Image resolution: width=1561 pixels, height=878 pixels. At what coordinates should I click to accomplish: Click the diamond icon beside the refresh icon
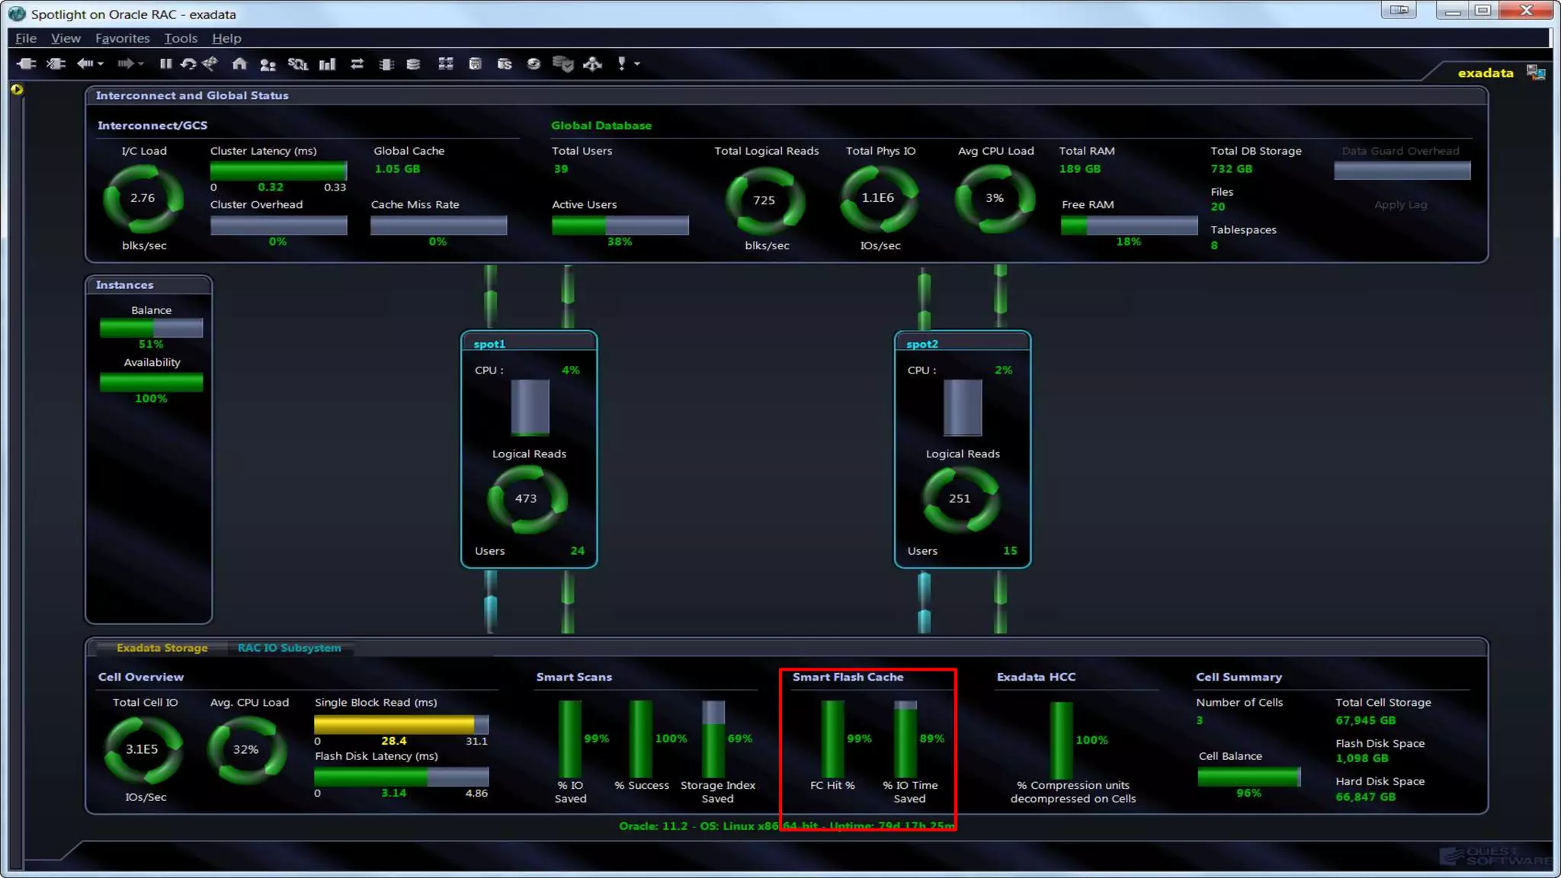click(210, 64)
